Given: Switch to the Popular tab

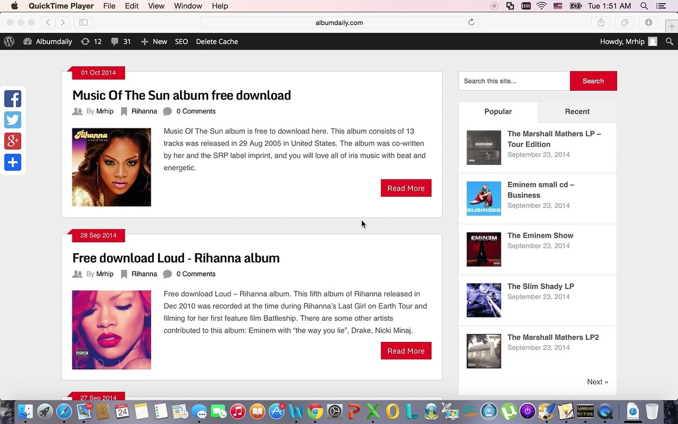Looking at the screenshot, I should [x=498, y=112].
